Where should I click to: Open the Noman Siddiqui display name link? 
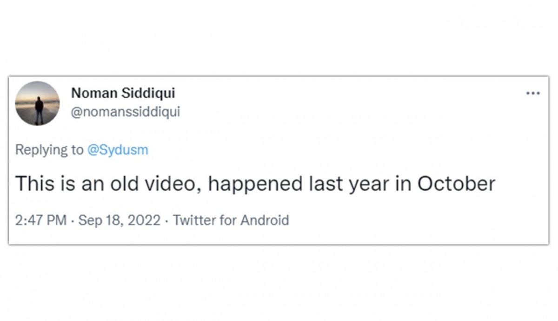click(x=123, y=93)
